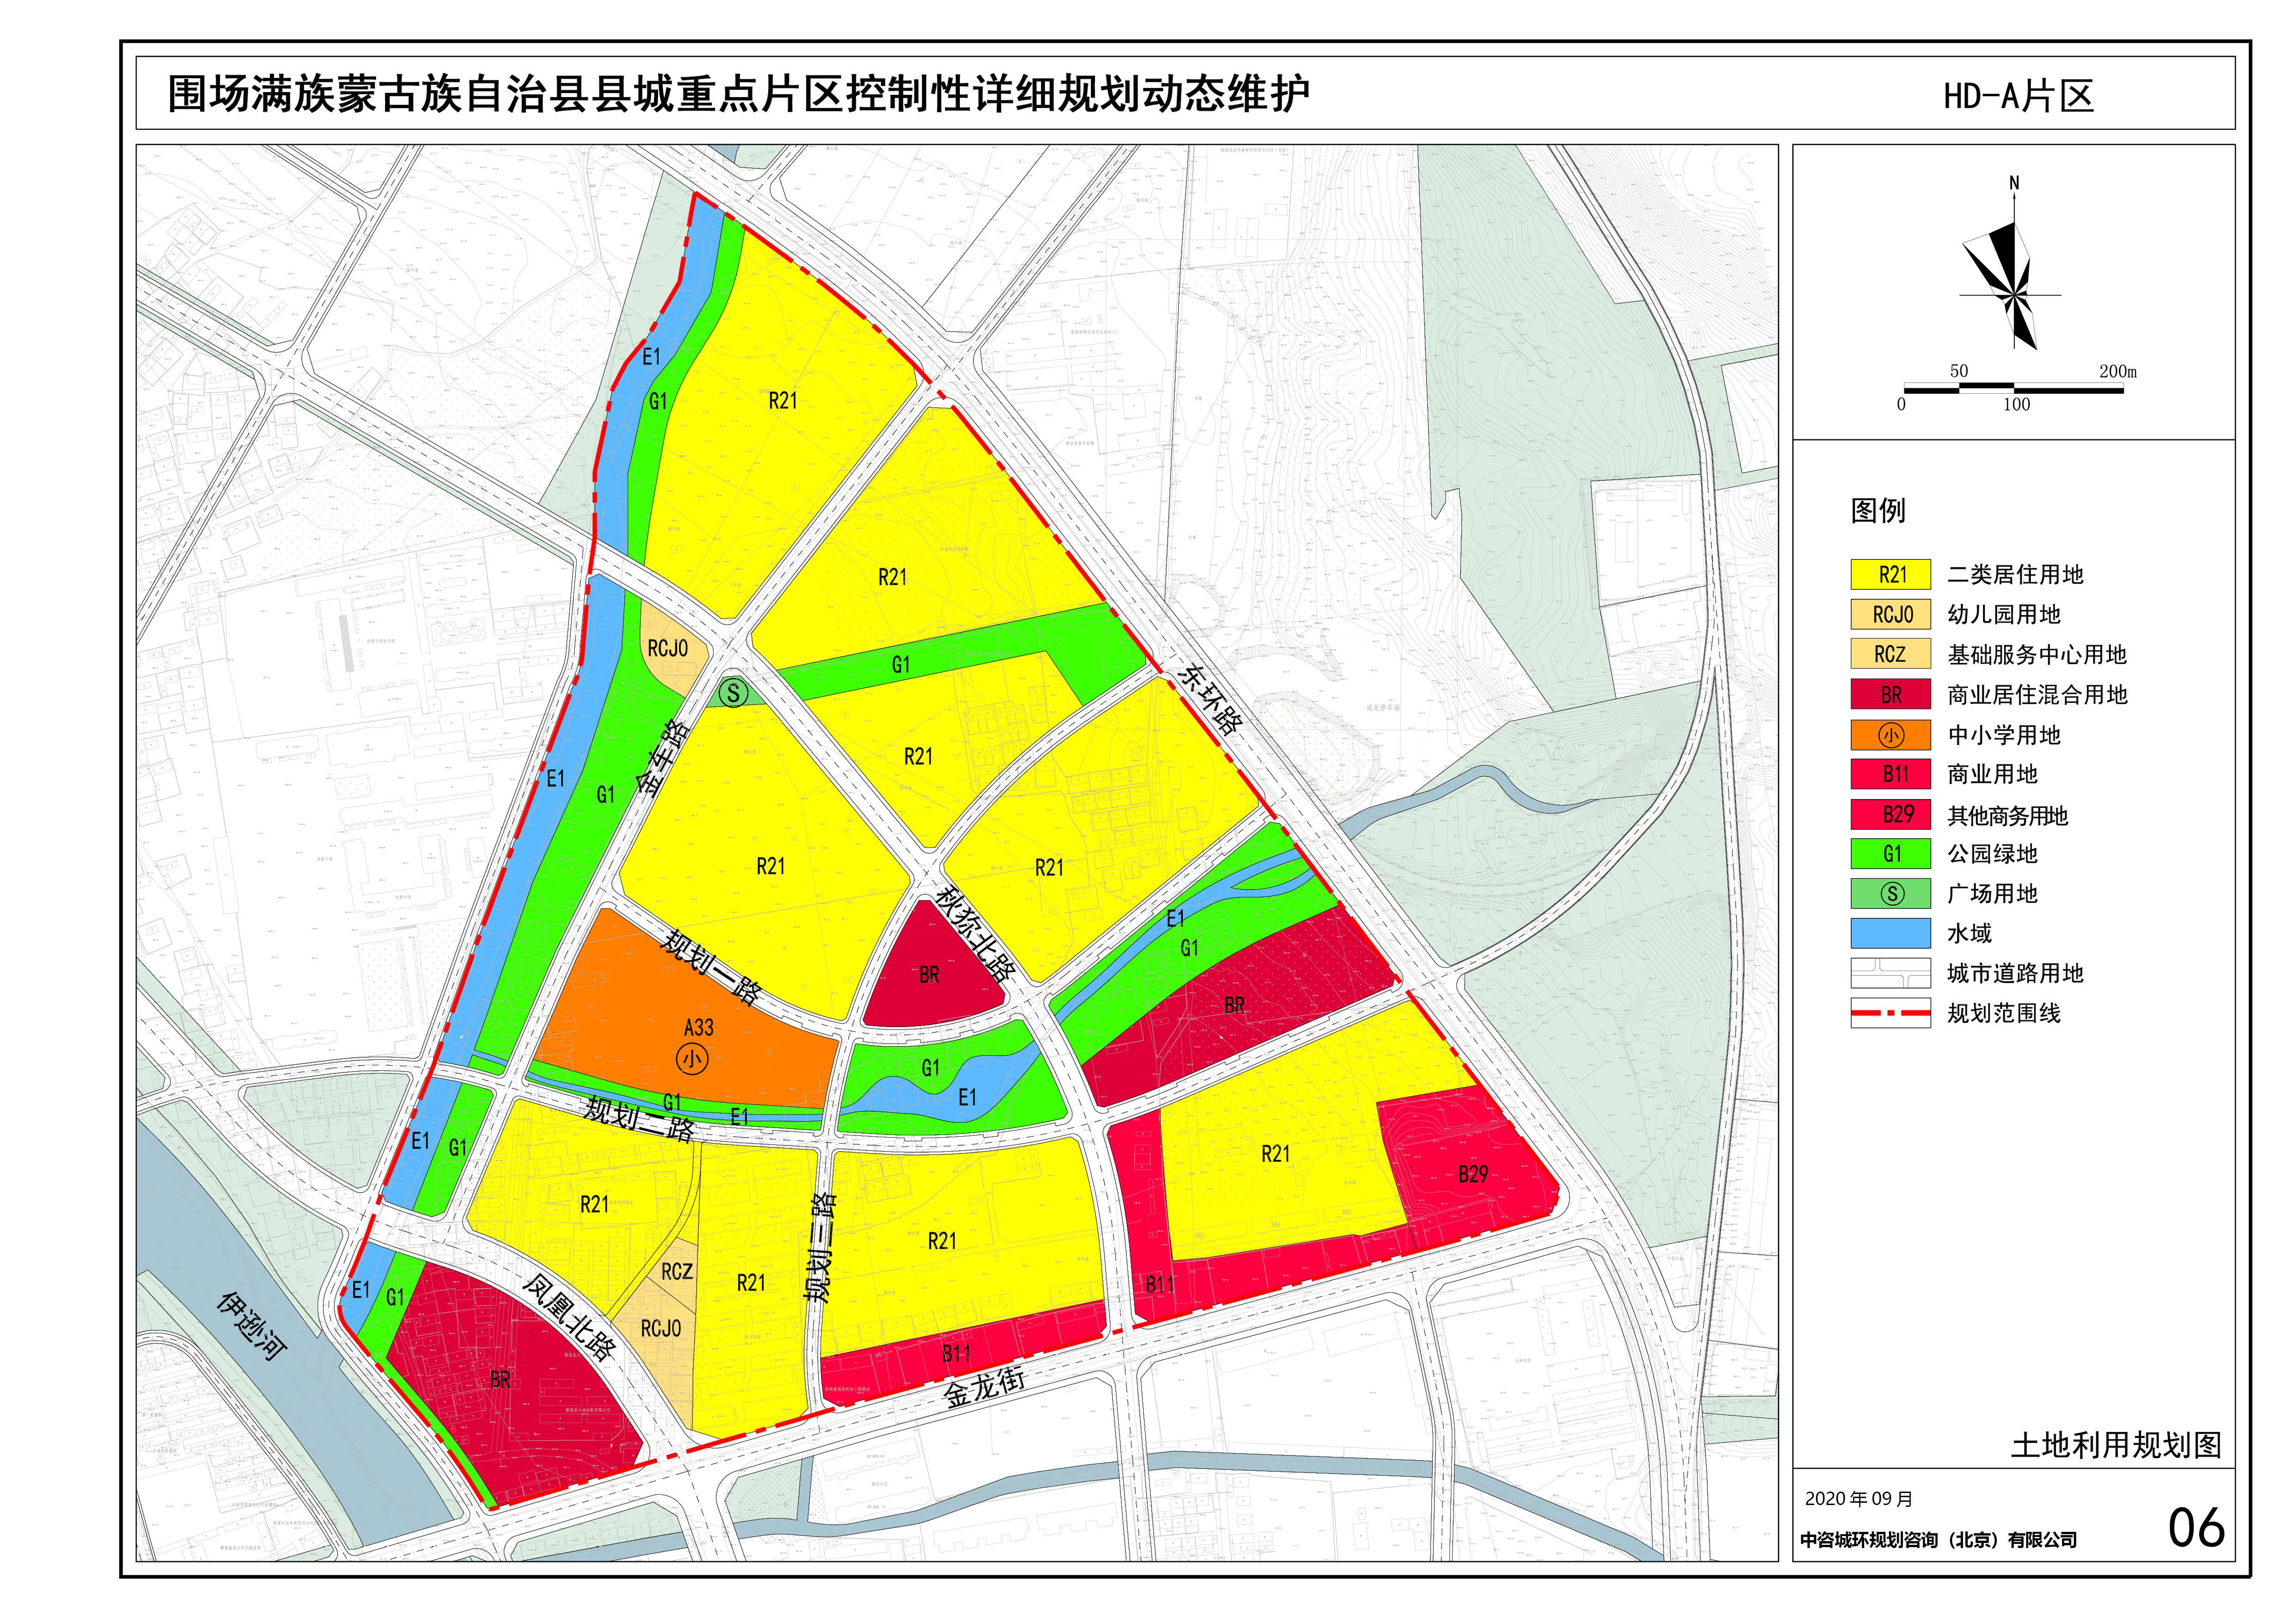Click the 伊逊河 river label
Viewport: 2296px width, 1623px height.
click(x=252, y=1326)
